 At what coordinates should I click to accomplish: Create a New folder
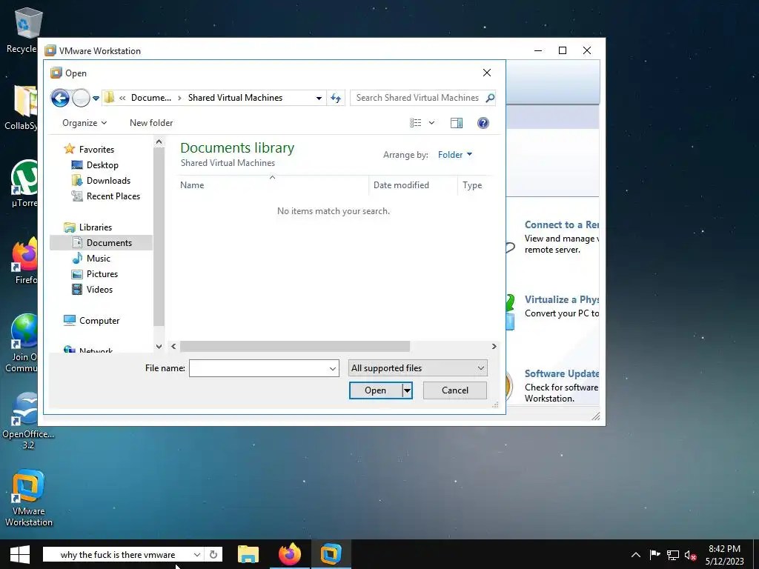(151, 123)
